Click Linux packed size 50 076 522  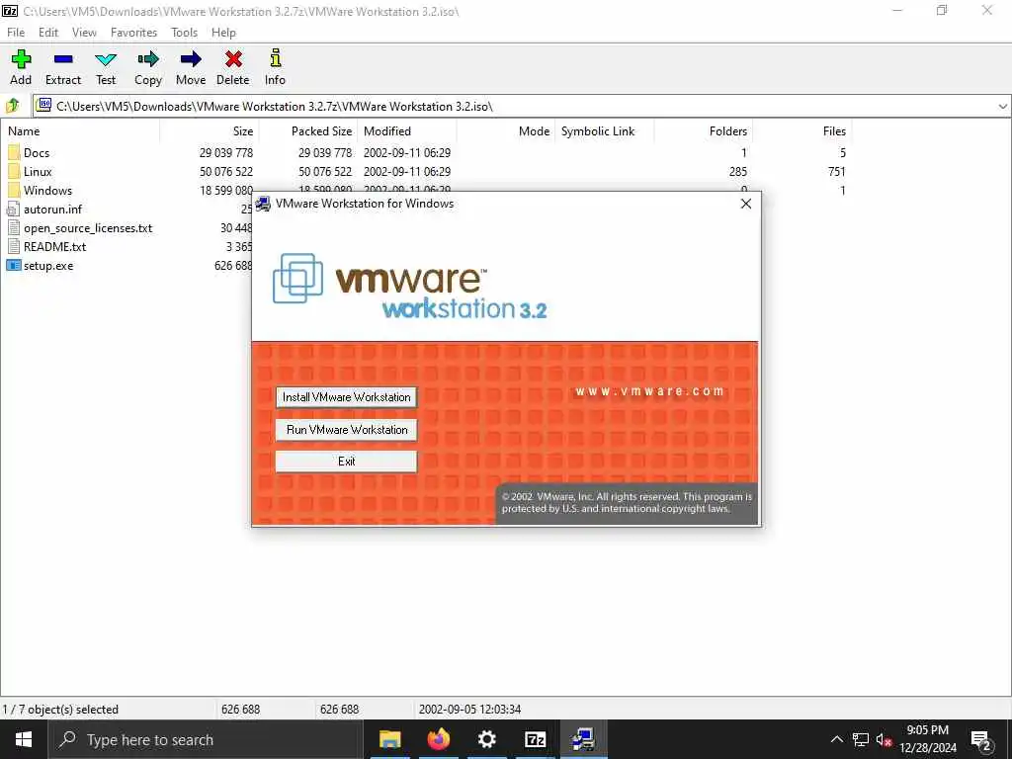(324, 172)
